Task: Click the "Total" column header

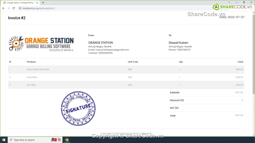Action: pos(240,62)
